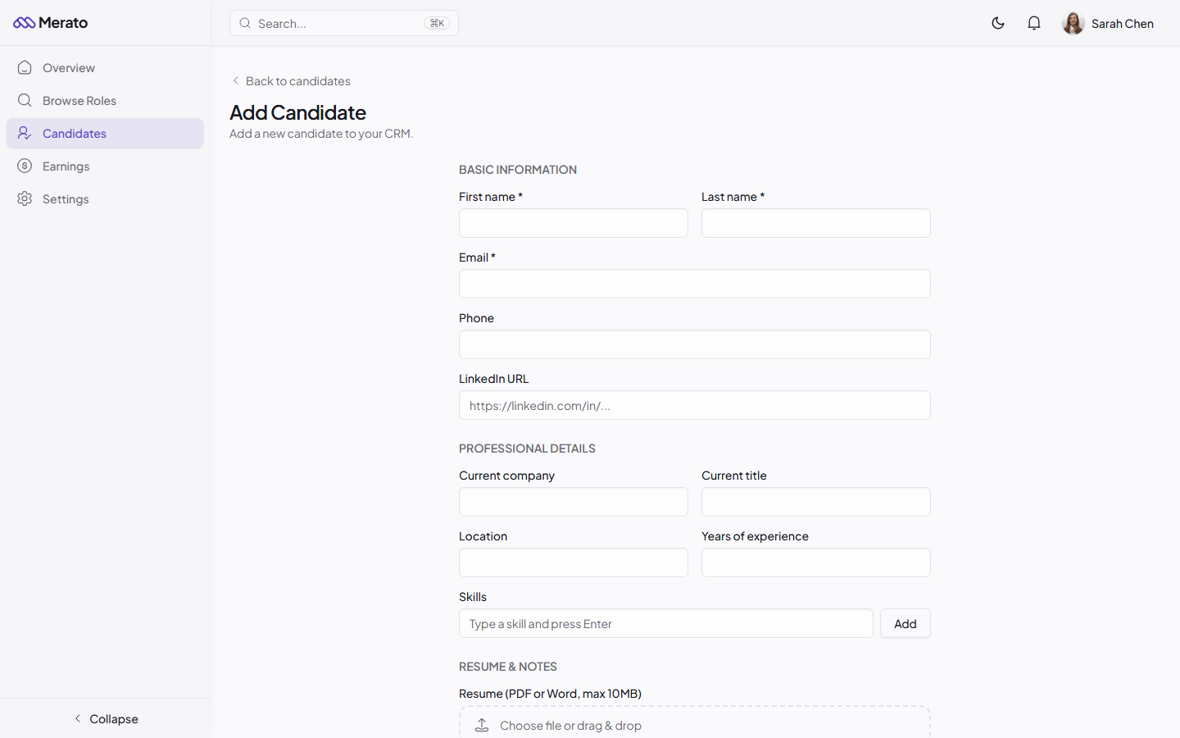The image size is (1180, 738).
Task: Open the Browse Roles menu item
Action: [79, 100]
